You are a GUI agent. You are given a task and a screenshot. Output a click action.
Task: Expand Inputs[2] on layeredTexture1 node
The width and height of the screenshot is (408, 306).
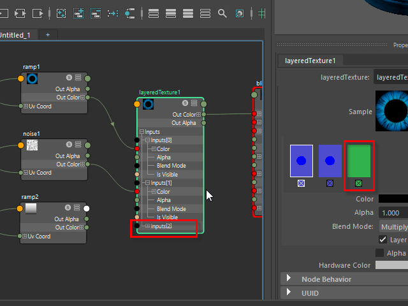point(147,226)
